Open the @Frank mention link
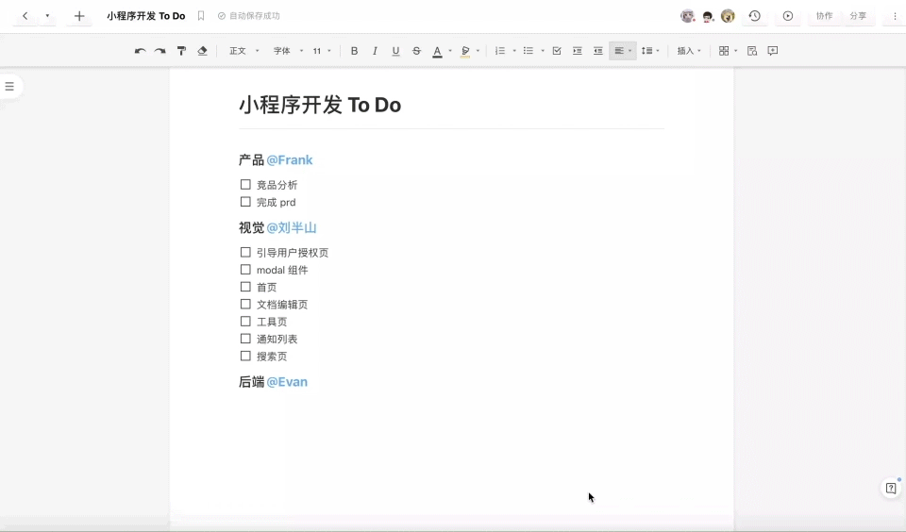Viewport: 906px width, 532px height. click(x=290, y=160)
